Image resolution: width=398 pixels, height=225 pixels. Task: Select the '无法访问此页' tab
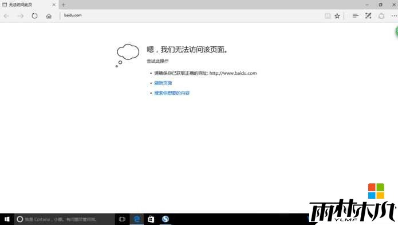(29, 5)
